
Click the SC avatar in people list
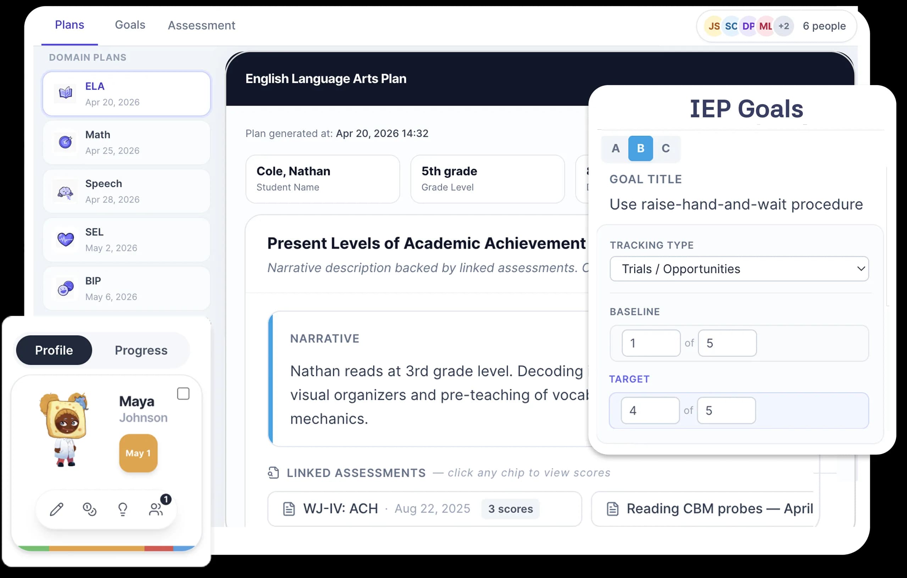click(731, 26)
